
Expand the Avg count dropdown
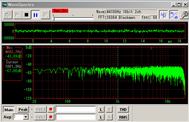(26, 117)
